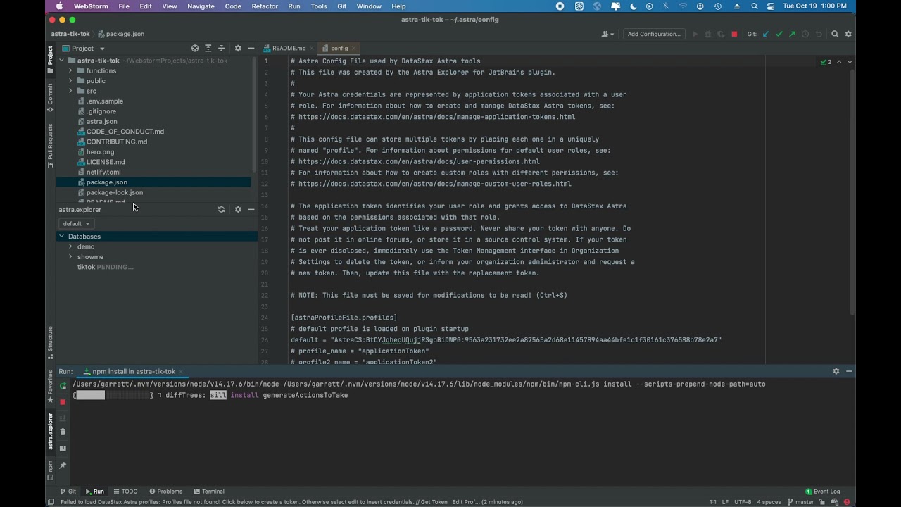
Task: Open the Navigate menu
Action: [x=201, y=6]
